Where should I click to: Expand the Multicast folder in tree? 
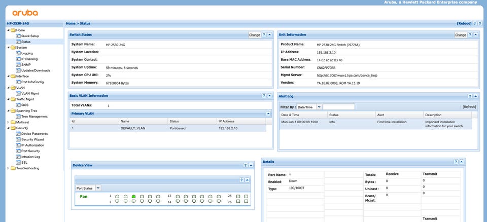8,122
